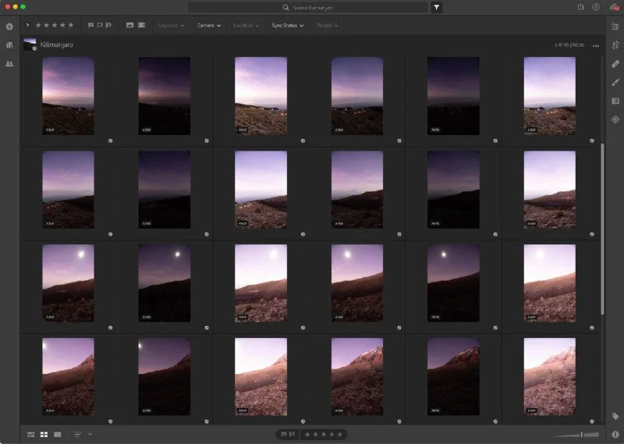This screenshot has width=624, height=444.
Task: Open the Add Photos panel
Action: (9, 27)
